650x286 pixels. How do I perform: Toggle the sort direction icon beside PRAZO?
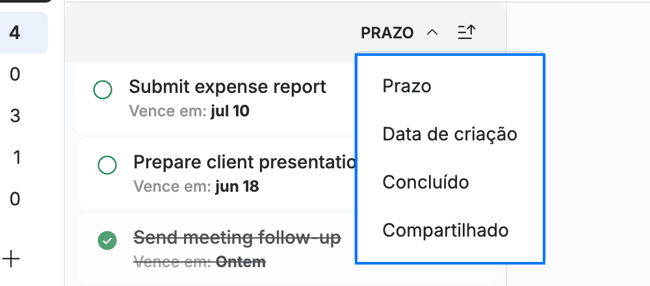point(467,32)
